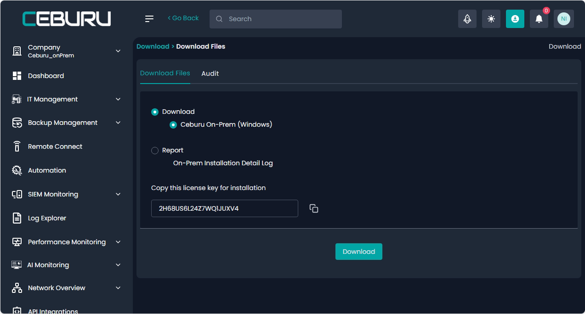Expand the IT Management chevron

point(118,99)
